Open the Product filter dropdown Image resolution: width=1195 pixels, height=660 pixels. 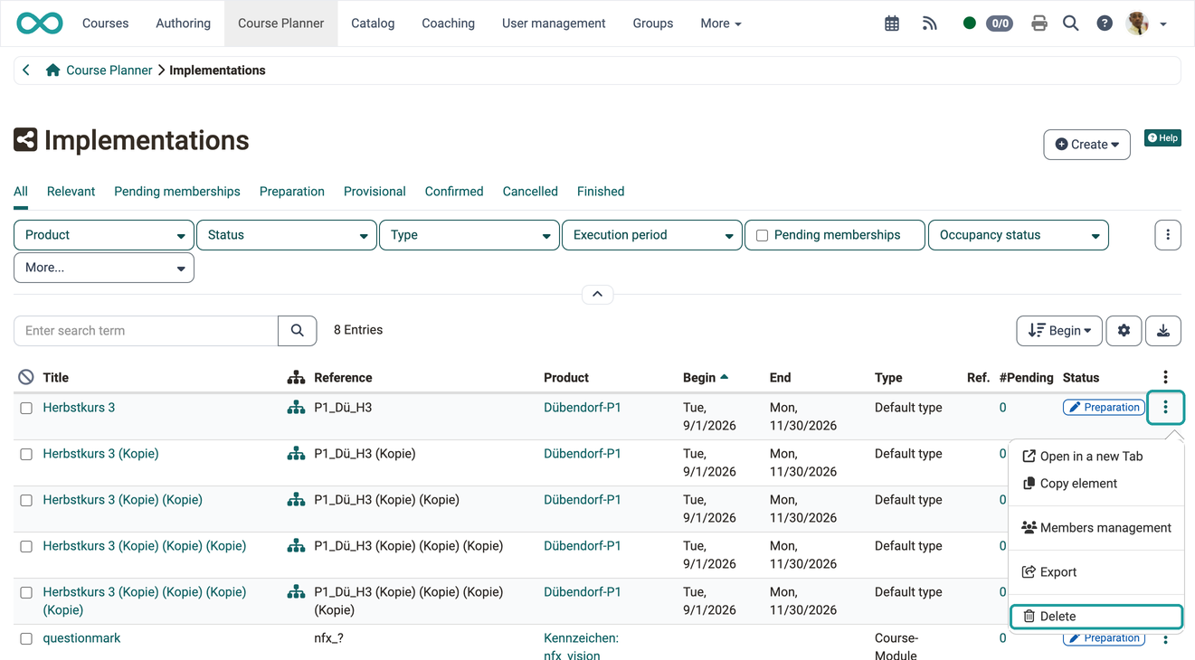(104, 235)
